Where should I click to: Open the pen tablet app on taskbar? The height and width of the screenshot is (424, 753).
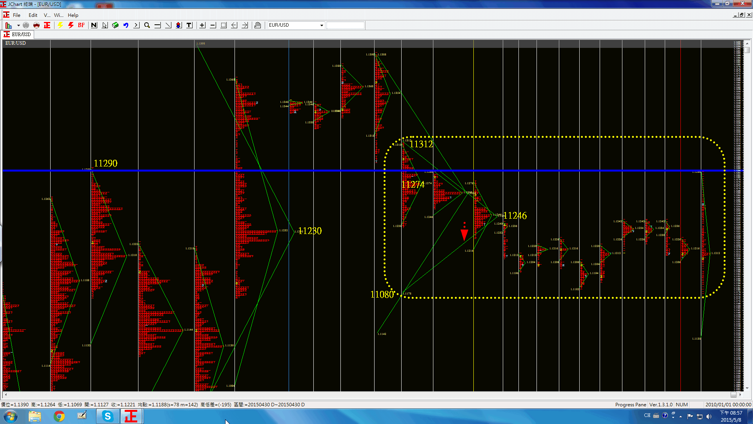pyautogui.click(x=82, y=416)
